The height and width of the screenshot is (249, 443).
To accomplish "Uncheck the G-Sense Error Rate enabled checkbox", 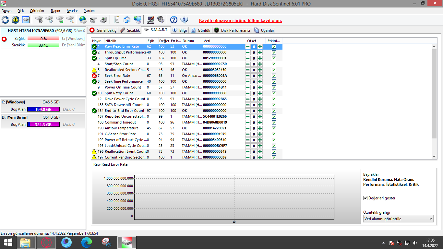I will tap(274, 134).
